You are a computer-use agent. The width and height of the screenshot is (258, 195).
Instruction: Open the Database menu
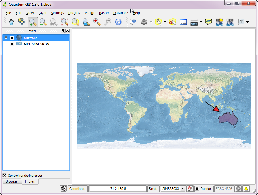coord(121,13)
